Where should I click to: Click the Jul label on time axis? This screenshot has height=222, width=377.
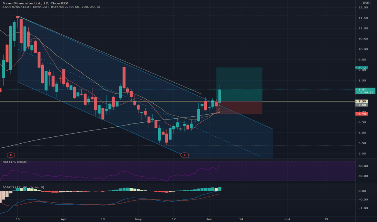point(287,219)
